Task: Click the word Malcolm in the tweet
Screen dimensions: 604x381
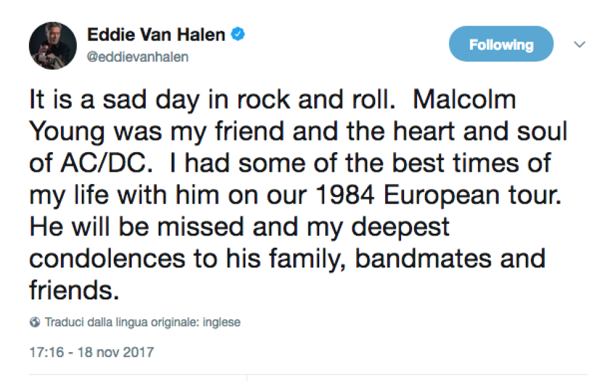Action: pos(464,100)
